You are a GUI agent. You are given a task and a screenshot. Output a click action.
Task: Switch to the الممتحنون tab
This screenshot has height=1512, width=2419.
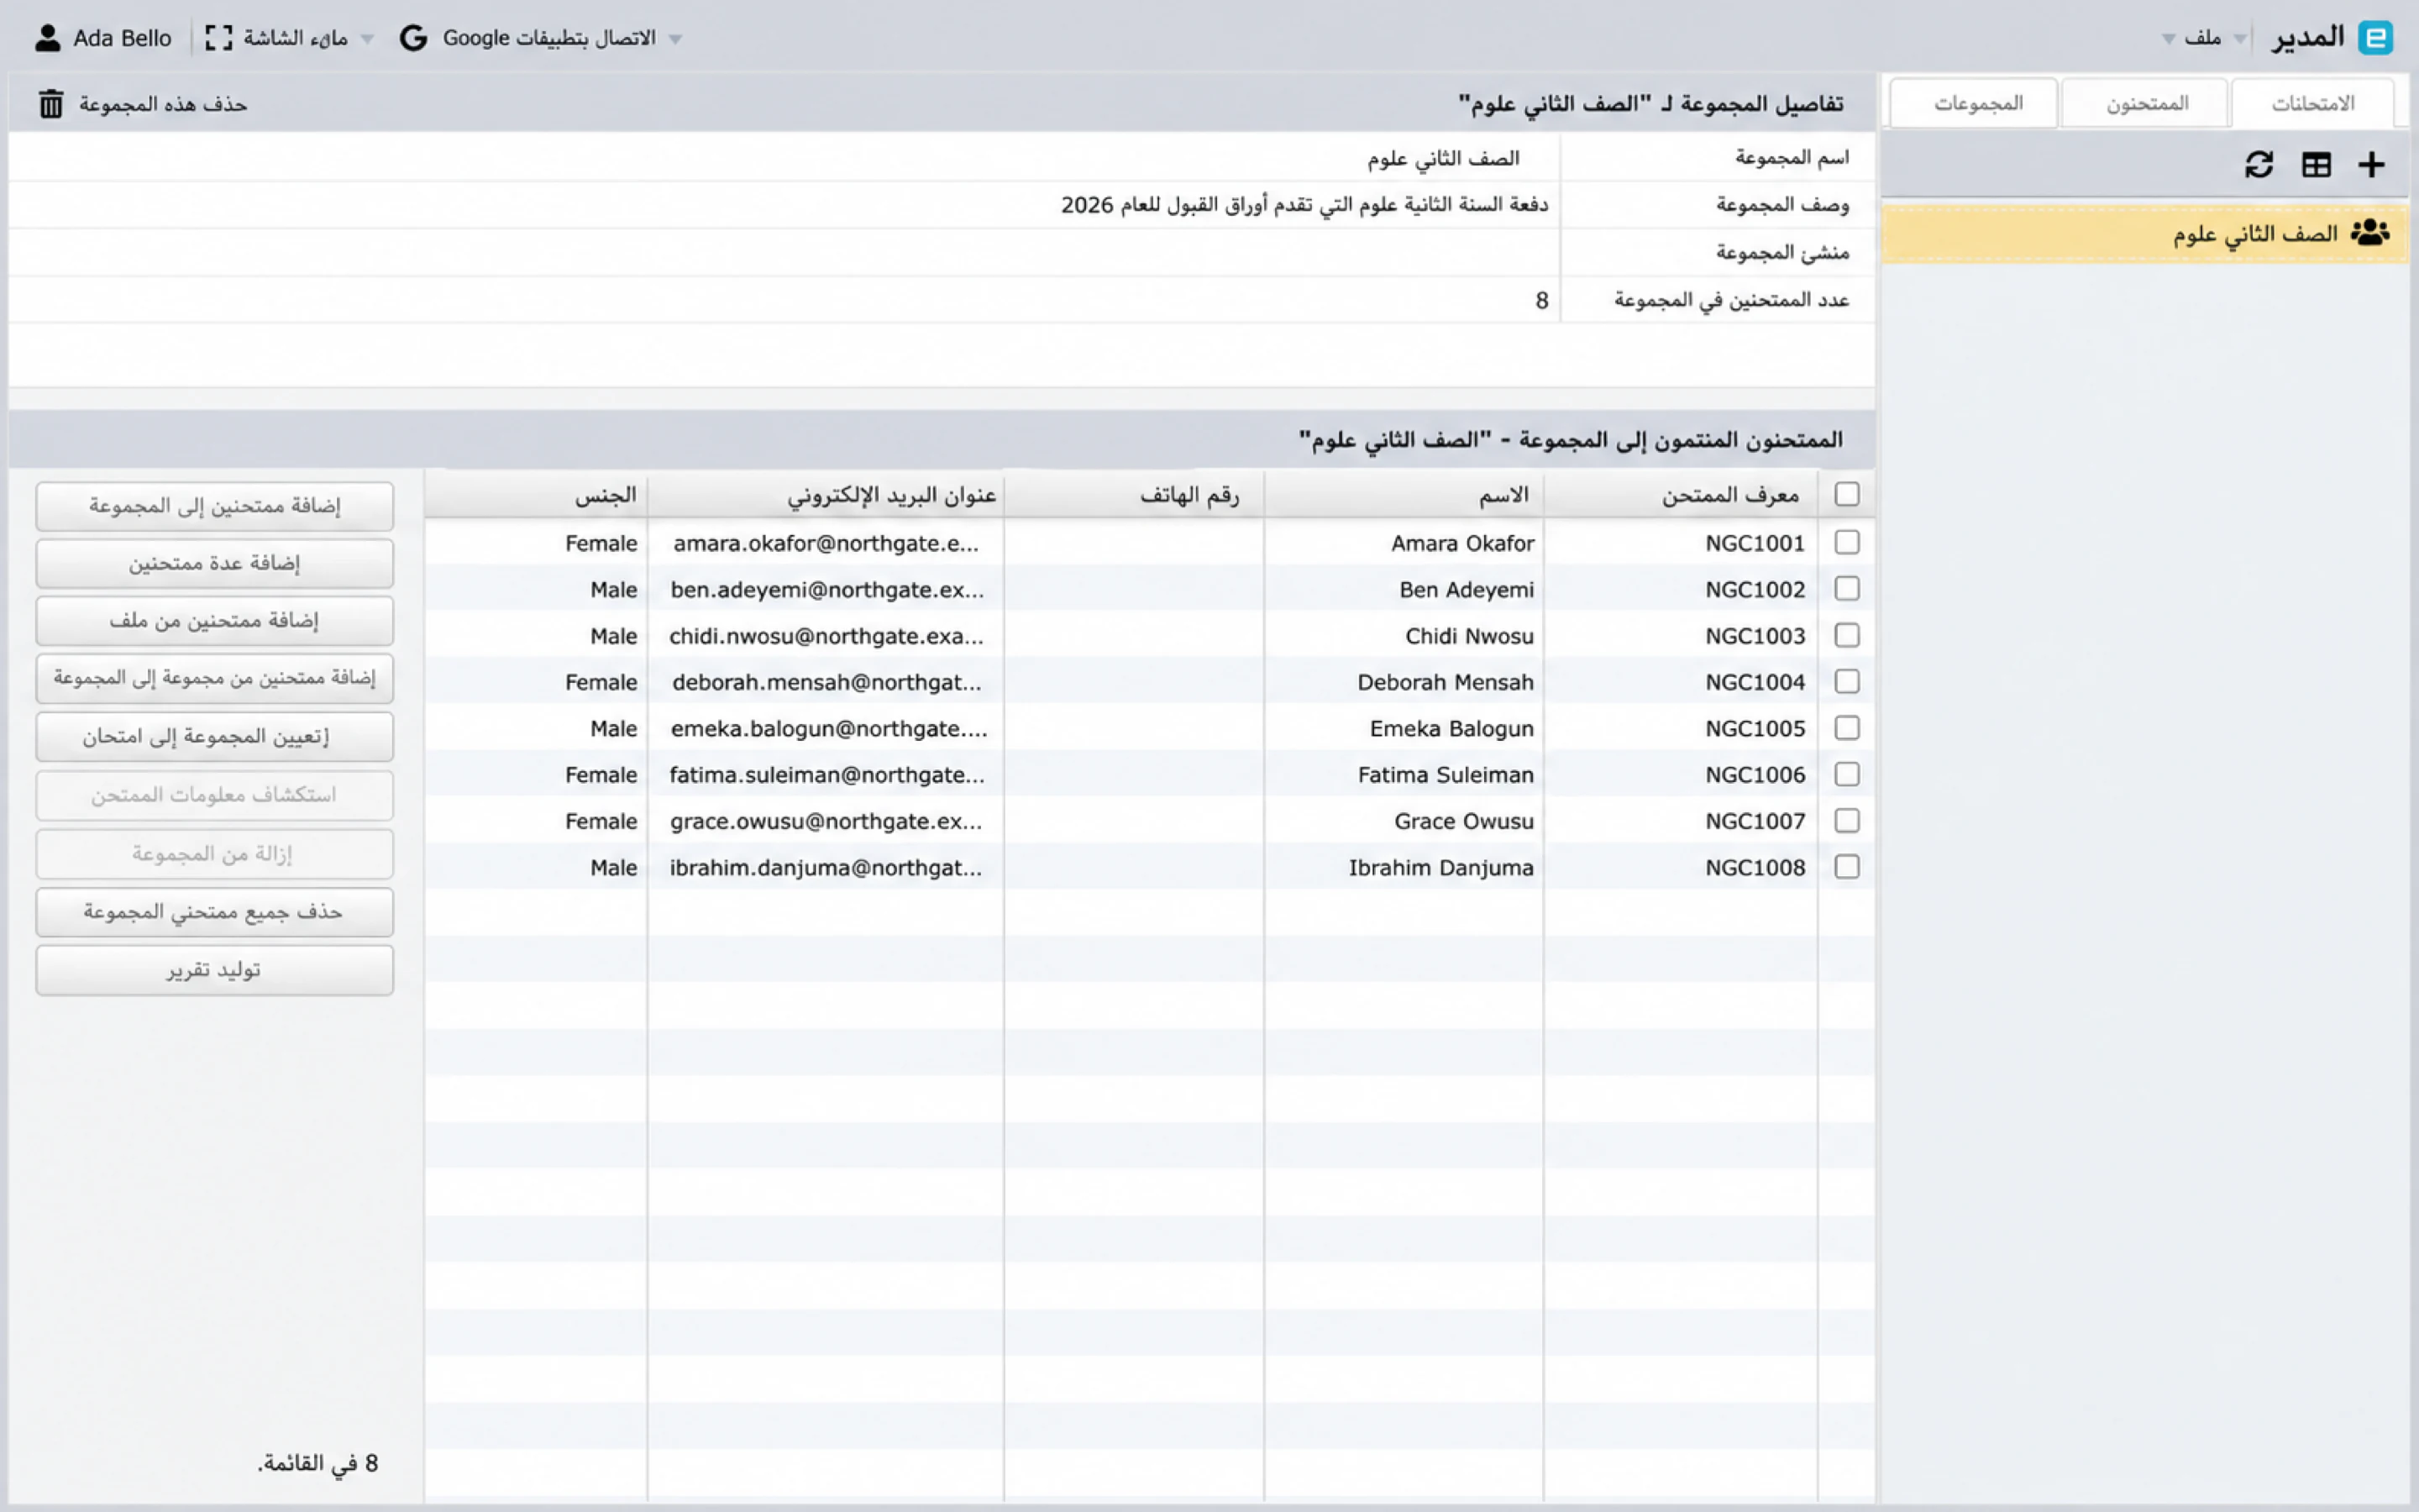[x=2146, y=103]
